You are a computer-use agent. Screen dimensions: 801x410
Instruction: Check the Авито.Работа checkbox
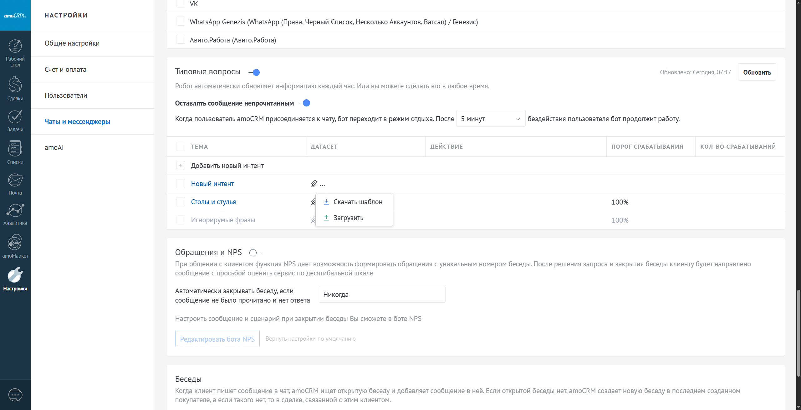(181, 40)
